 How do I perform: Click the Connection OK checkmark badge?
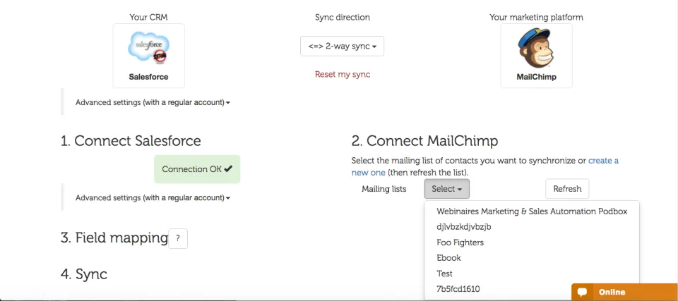197,169
